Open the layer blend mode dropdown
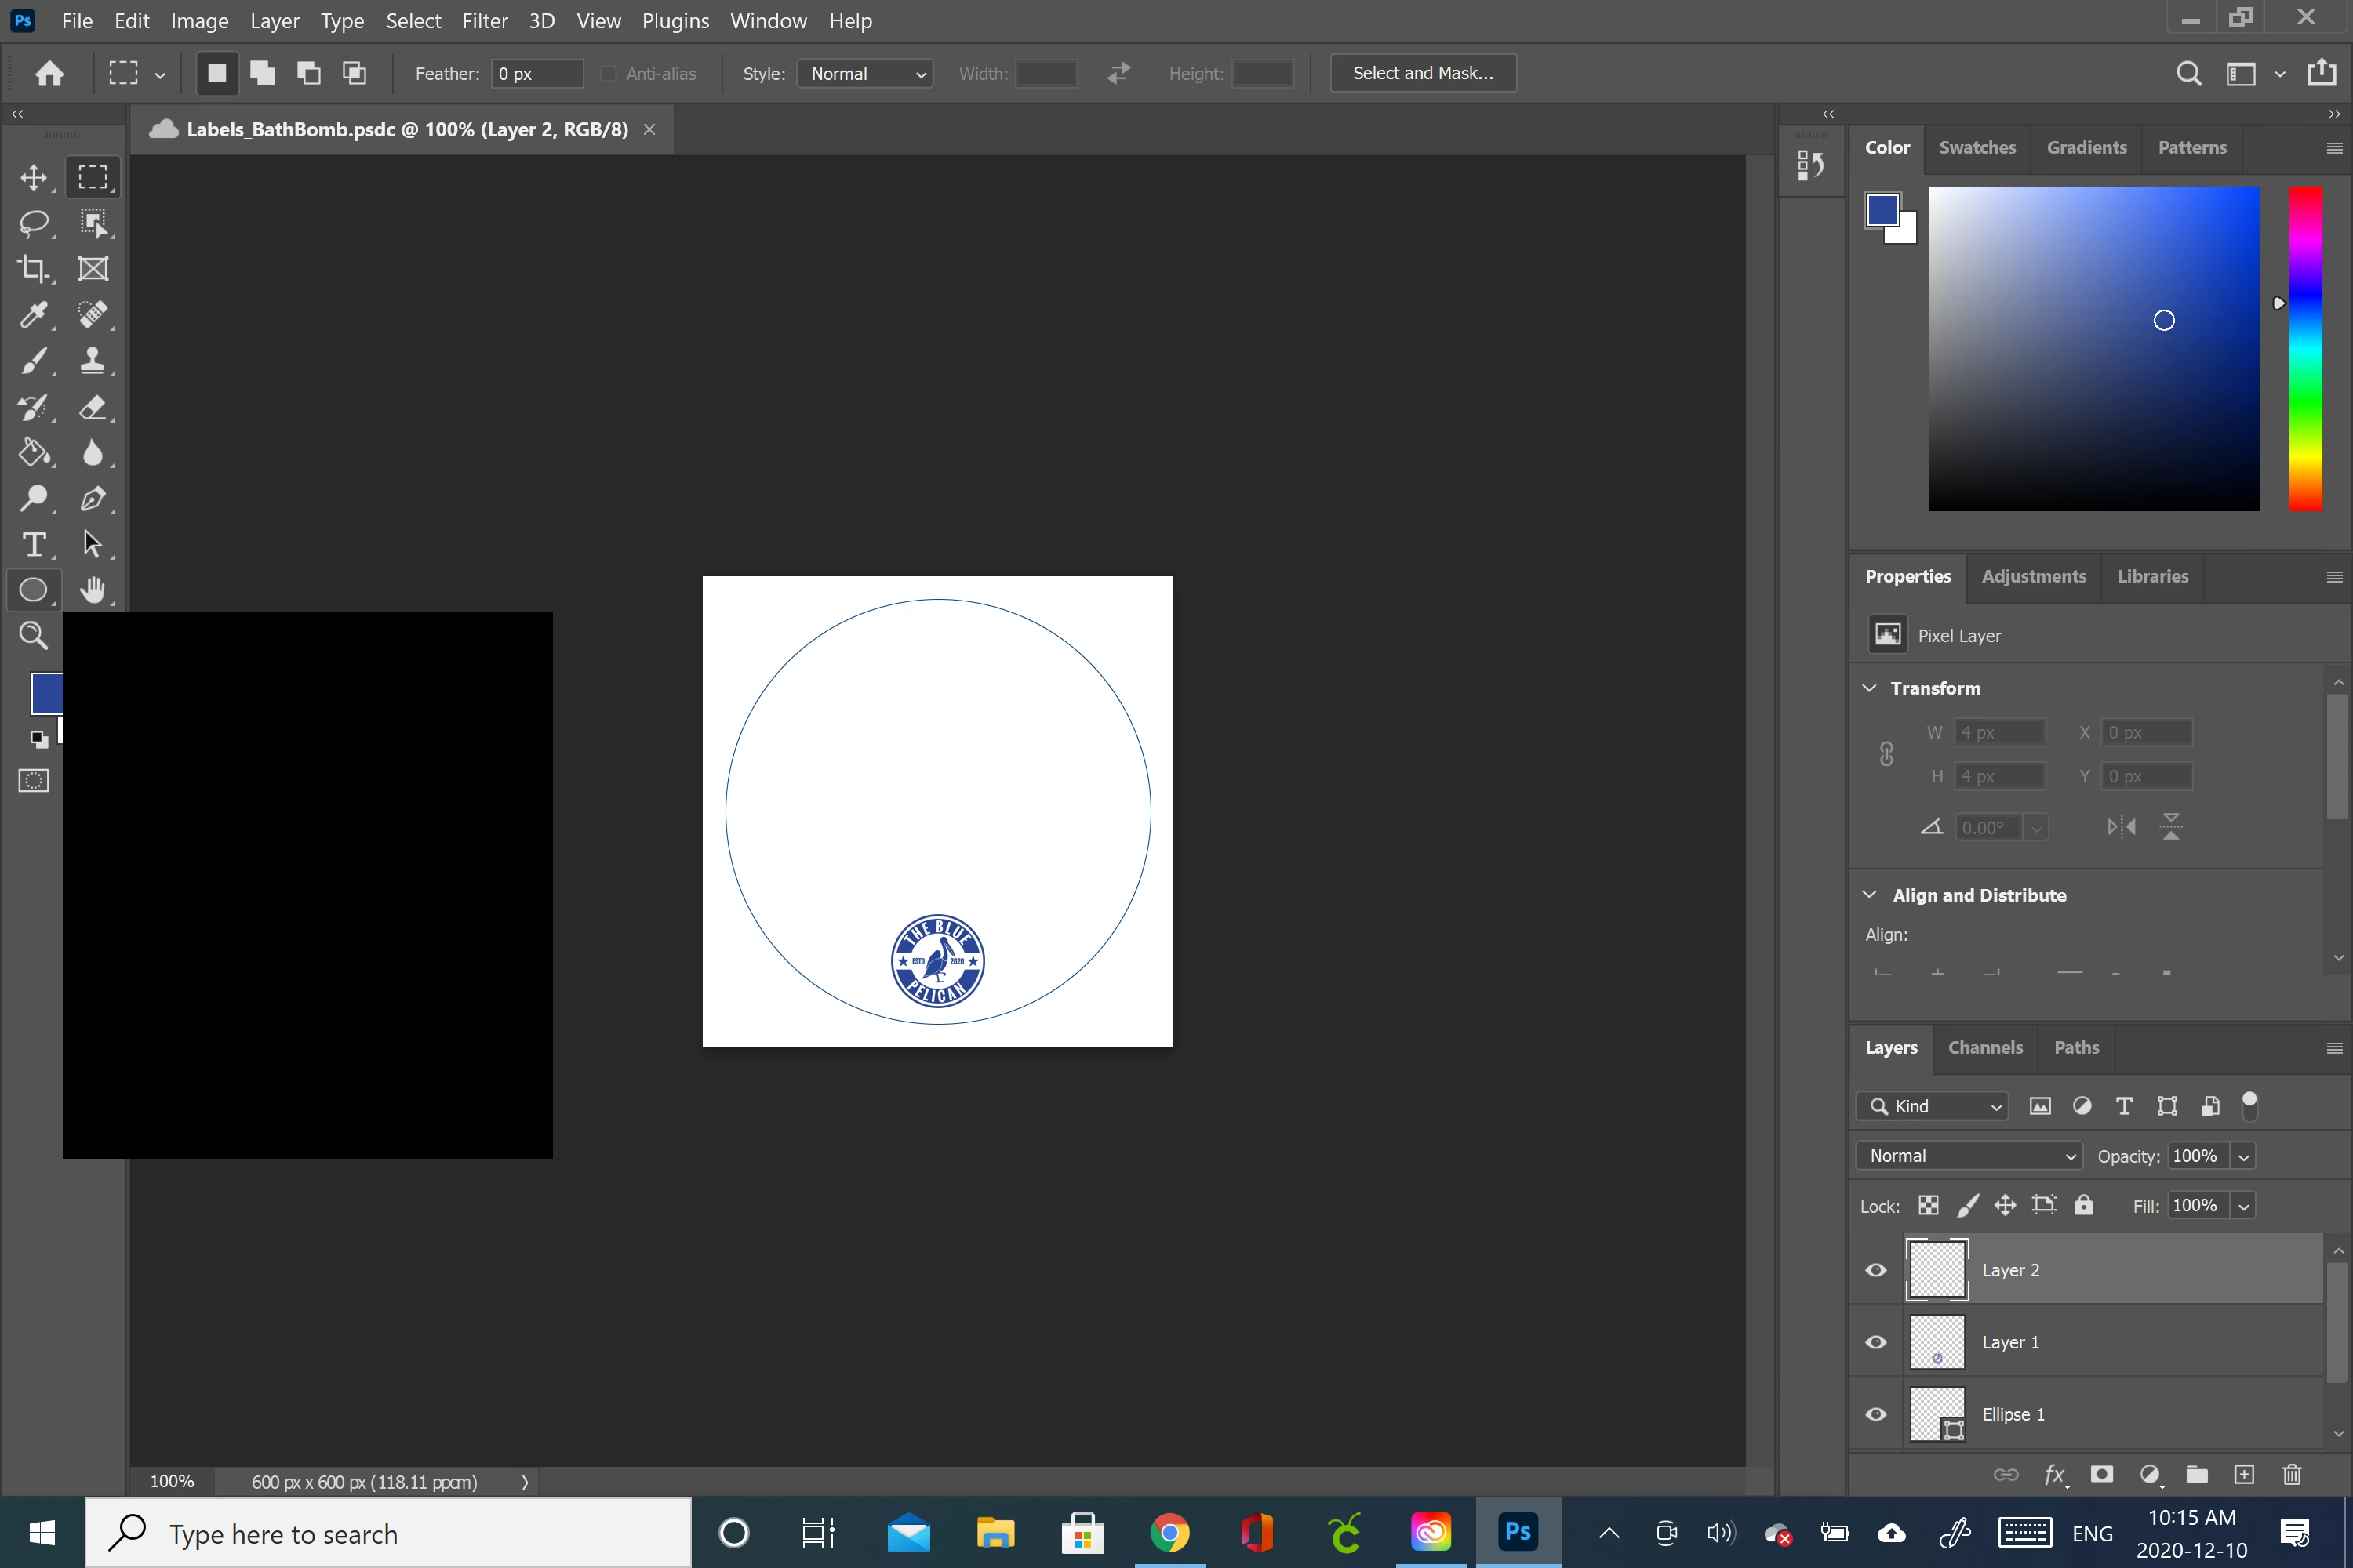 [x=1969, y=1156]
